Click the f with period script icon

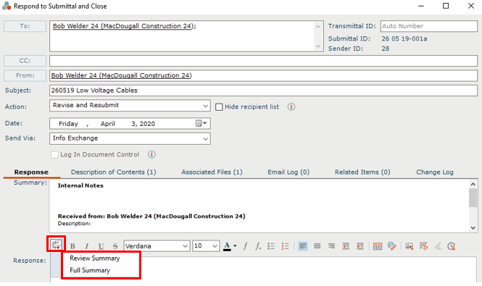pyautogui.click(x=258, y=246)
